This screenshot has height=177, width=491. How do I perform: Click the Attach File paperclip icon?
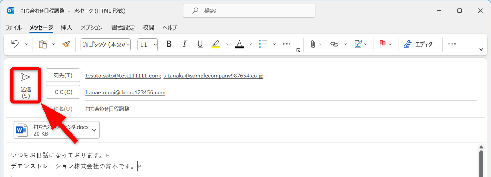(x=313, y=44)
